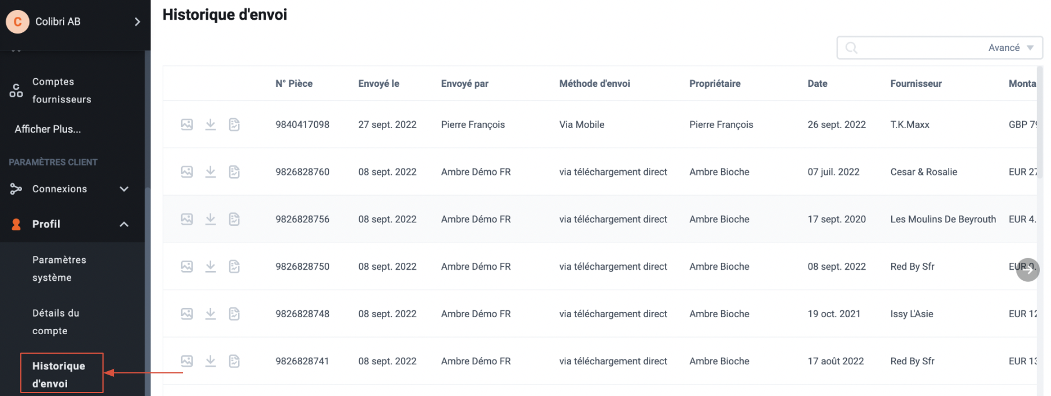
Task: Collapse the Profil menu section
Action: (x=124, y=225)
